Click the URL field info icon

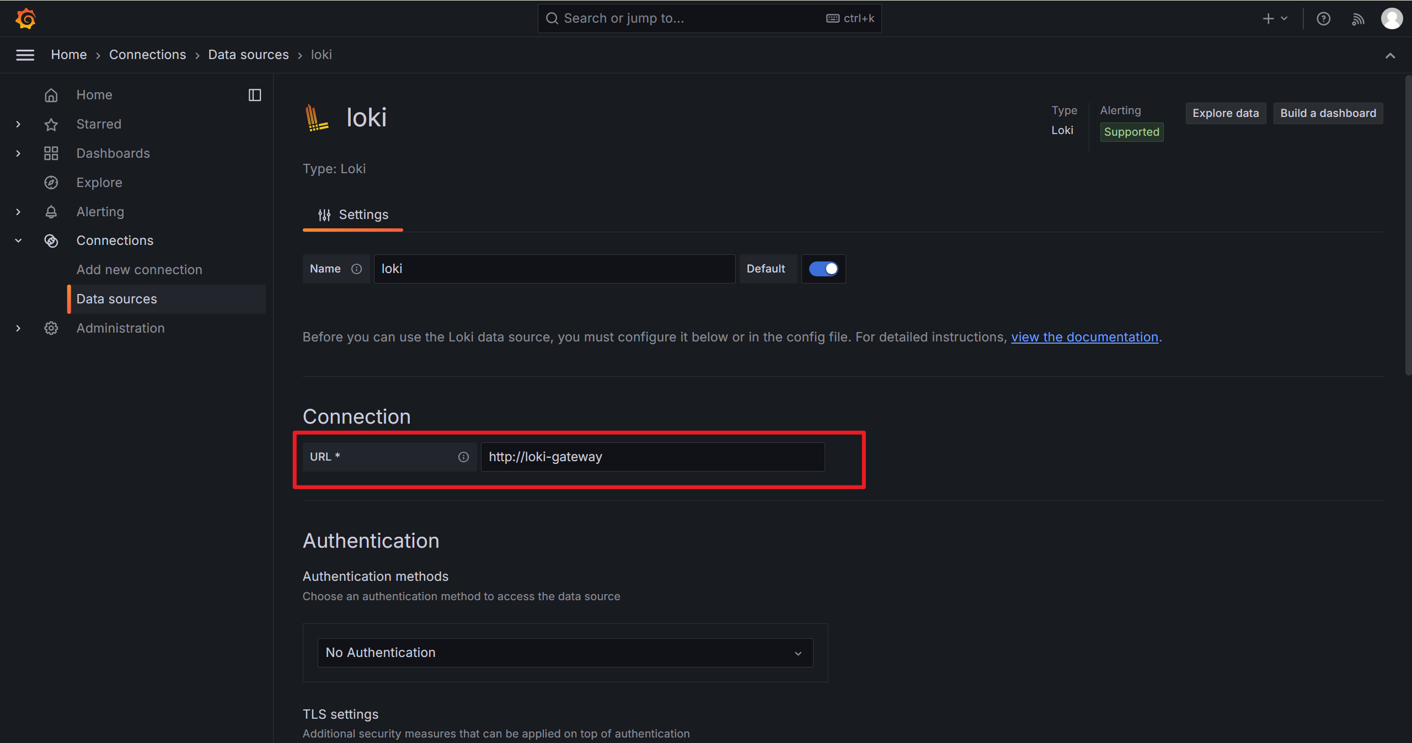click(463, 457)
